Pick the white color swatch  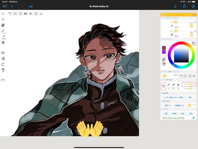point(164,56)
